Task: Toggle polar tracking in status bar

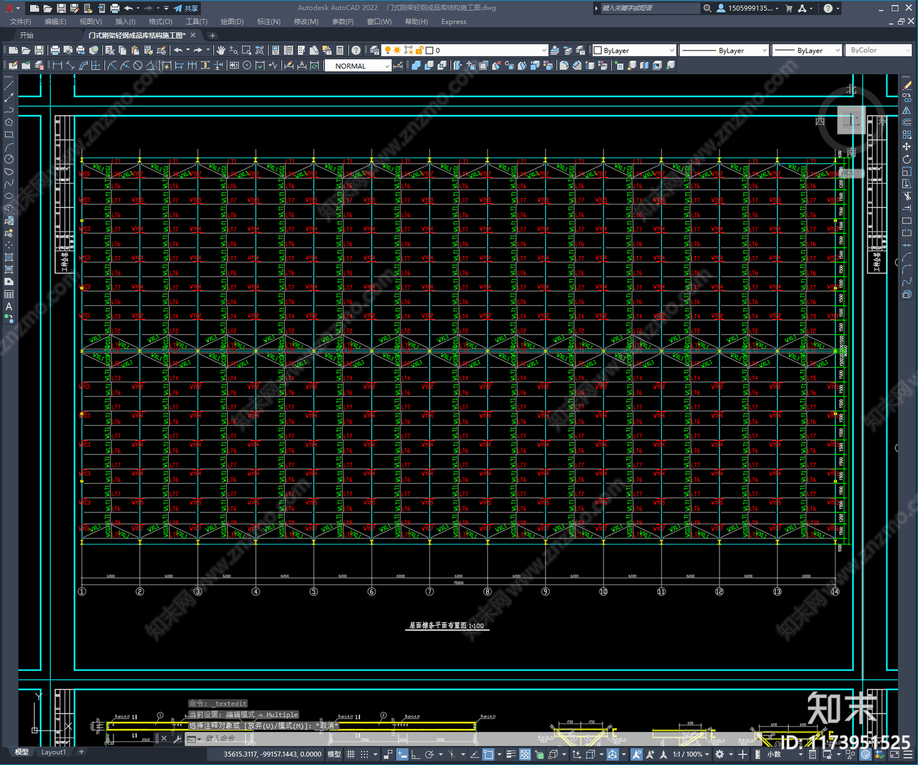Action: 429,754
